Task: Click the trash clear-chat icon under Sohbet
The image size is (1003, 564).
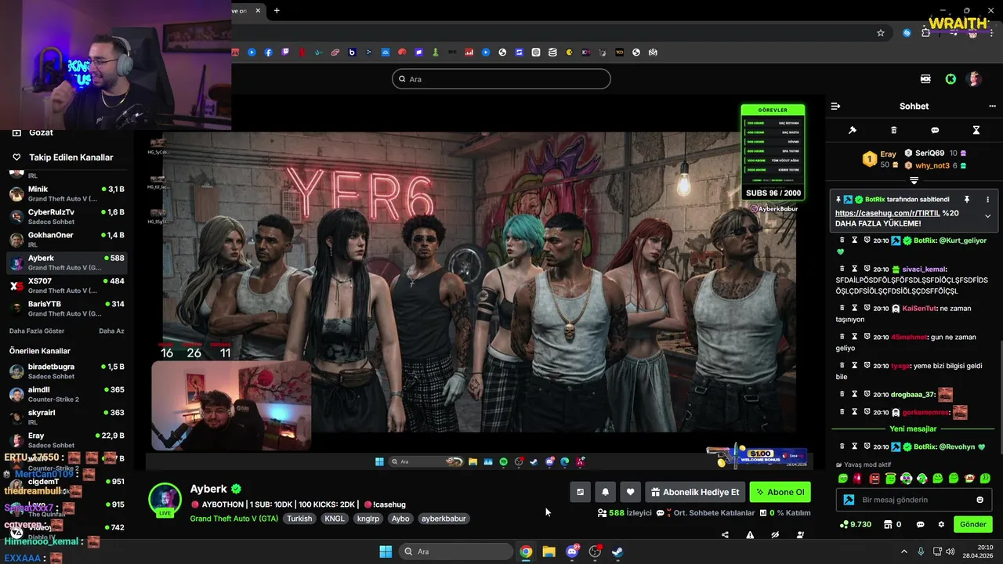Action: click(893, 130)
